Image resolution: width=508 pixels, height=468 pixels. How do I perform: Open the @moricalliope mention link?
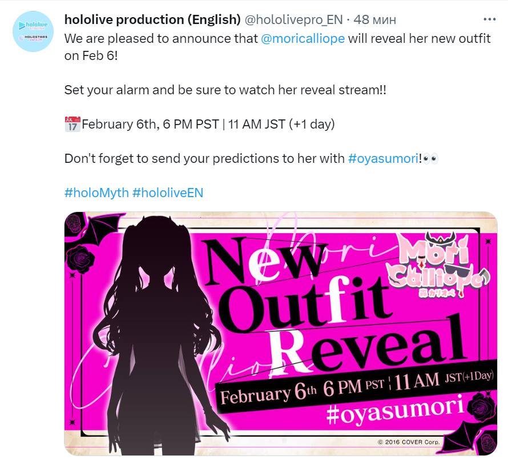pos(303,39)
